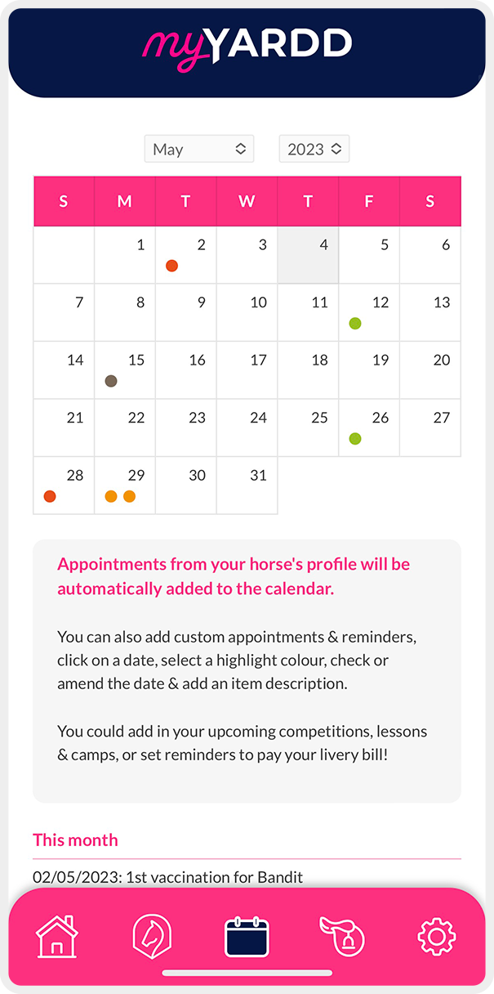Open the May month dropdown

(199, 149)
